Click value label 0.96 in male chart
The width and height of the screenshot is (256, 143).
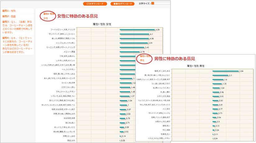point(222,92)
